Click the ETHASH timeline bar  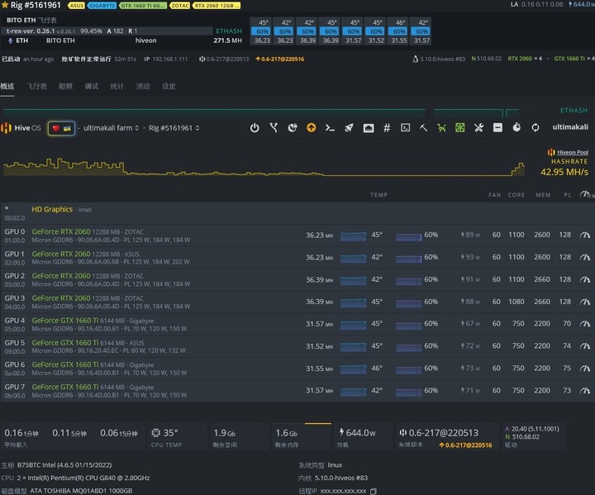pyautogui.click(x=261, y=112)
